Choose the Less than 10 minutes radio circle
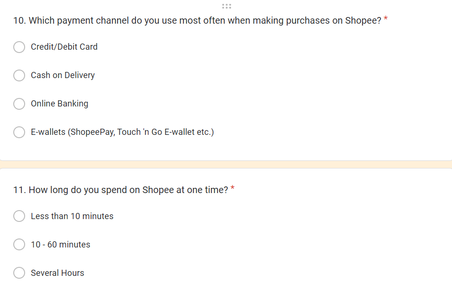The height and width of the screenshot is (300, 452). [19, 216]
